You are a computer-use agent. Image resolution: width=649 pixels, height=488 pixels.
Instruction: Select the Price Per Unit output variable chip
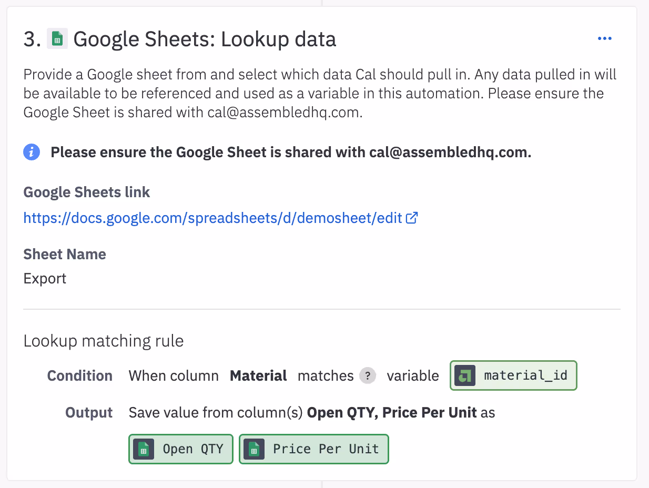tap(314, 449)
